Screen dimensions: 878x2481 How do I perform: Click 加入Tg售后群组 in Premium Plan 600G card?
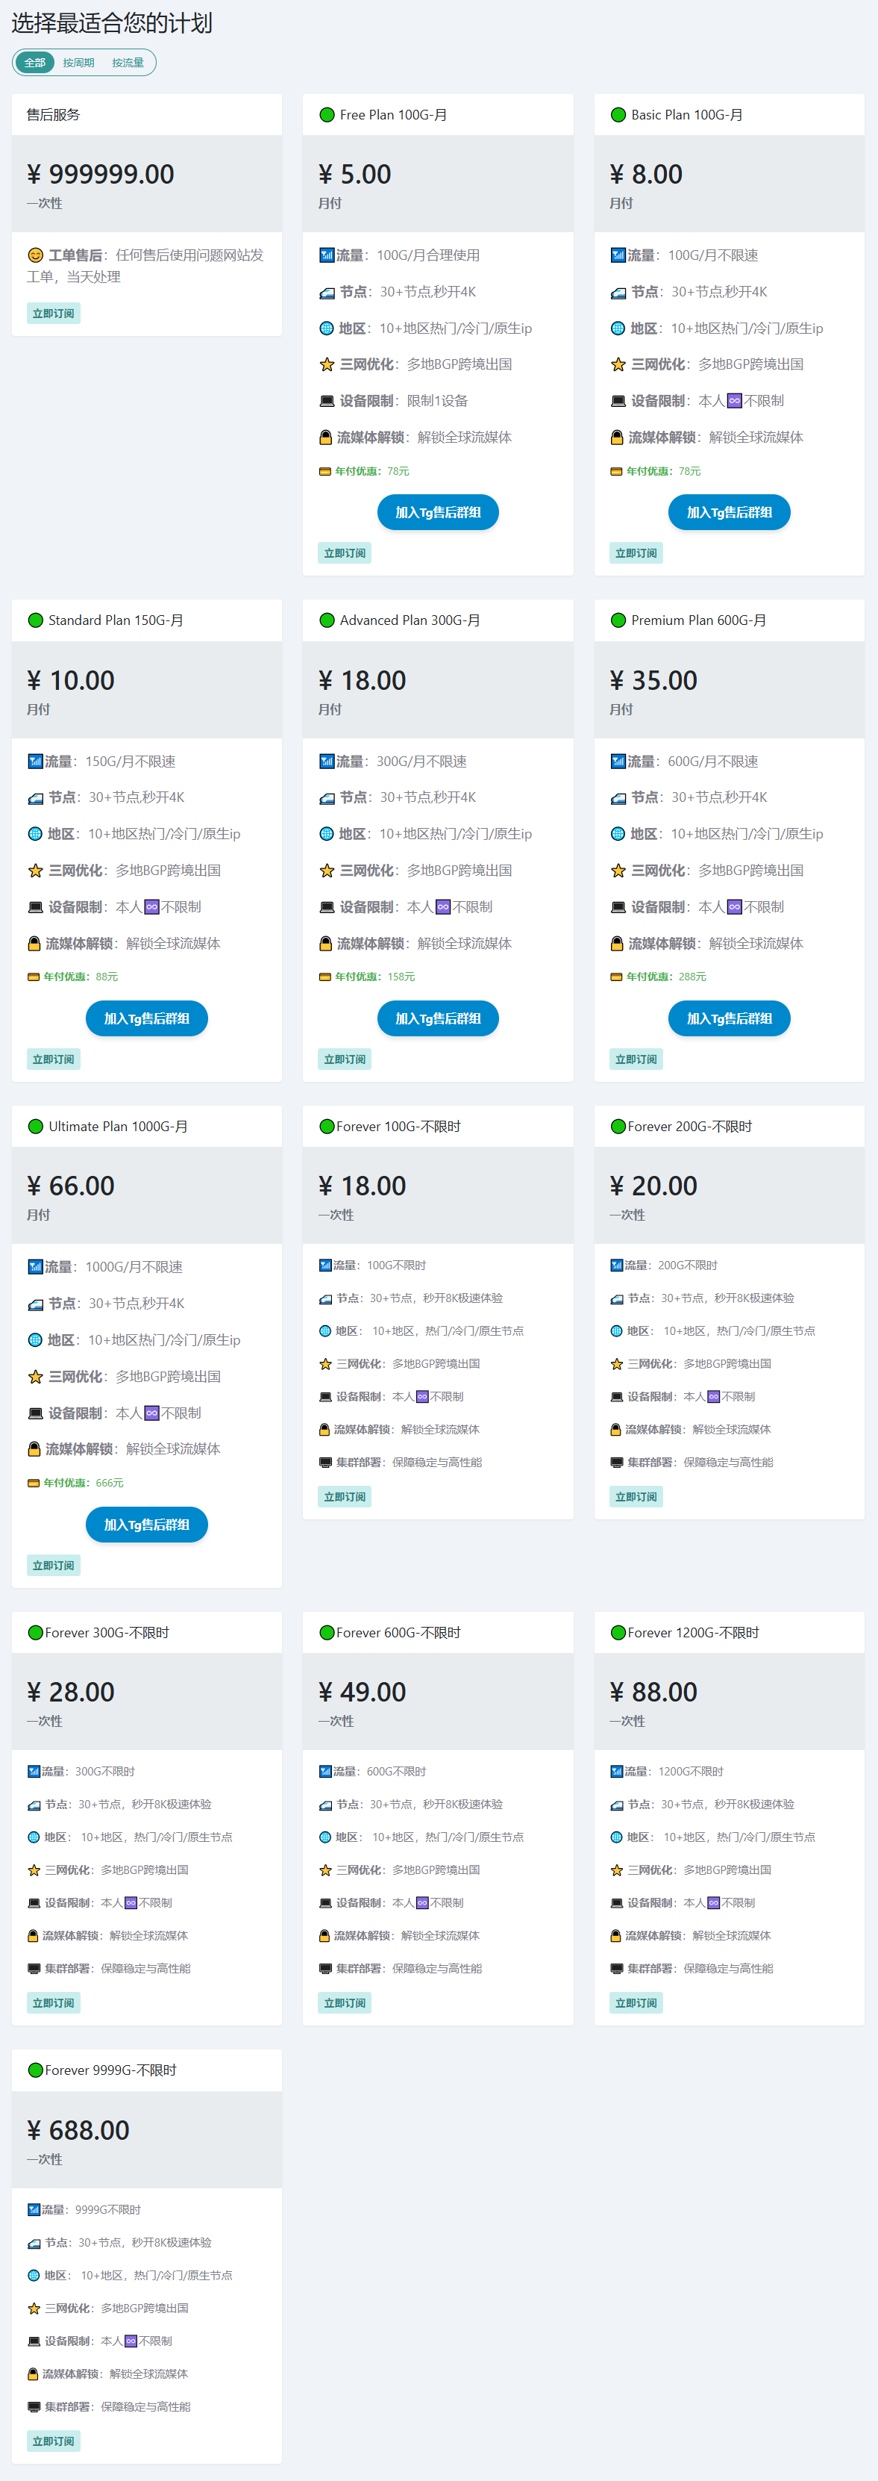tap(729, 1018)
